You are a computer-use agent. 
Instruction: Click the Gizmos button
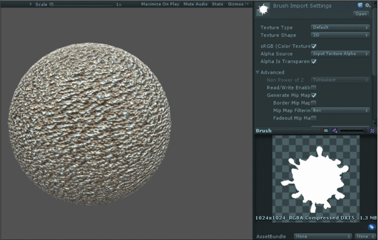pos(235,4)
